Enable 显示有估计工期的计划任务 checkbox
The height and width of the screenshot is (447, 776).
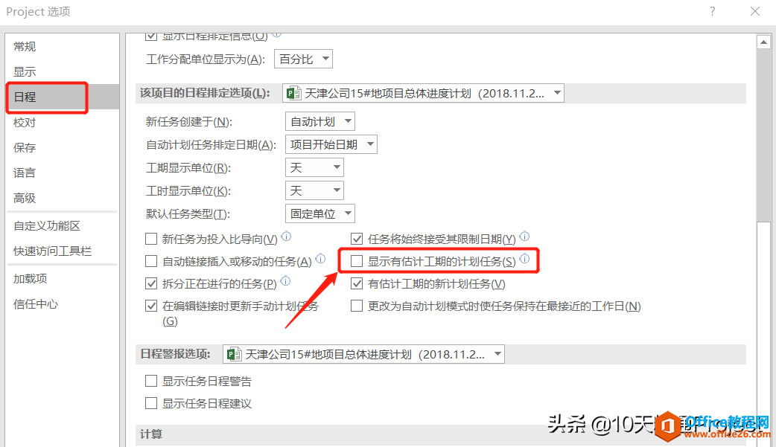pyautogui.click(x=356, y=261)
